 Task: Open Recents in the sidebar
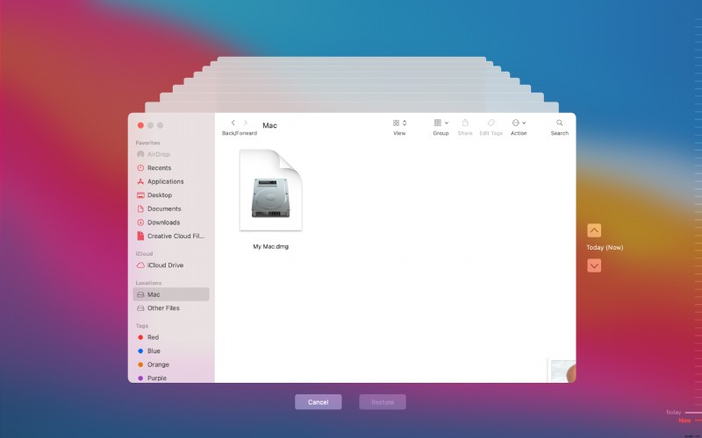171,168
